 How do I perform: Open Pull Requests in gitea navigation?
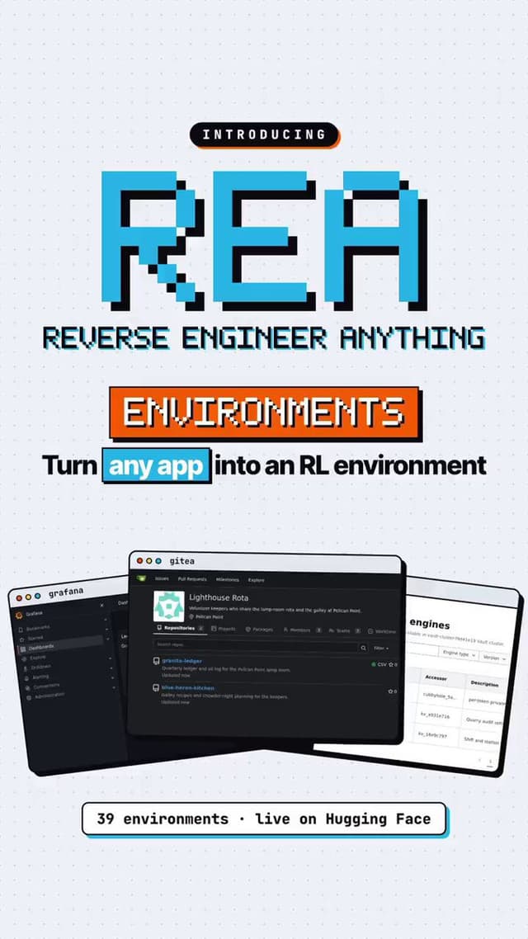click(x=192, y=579)
